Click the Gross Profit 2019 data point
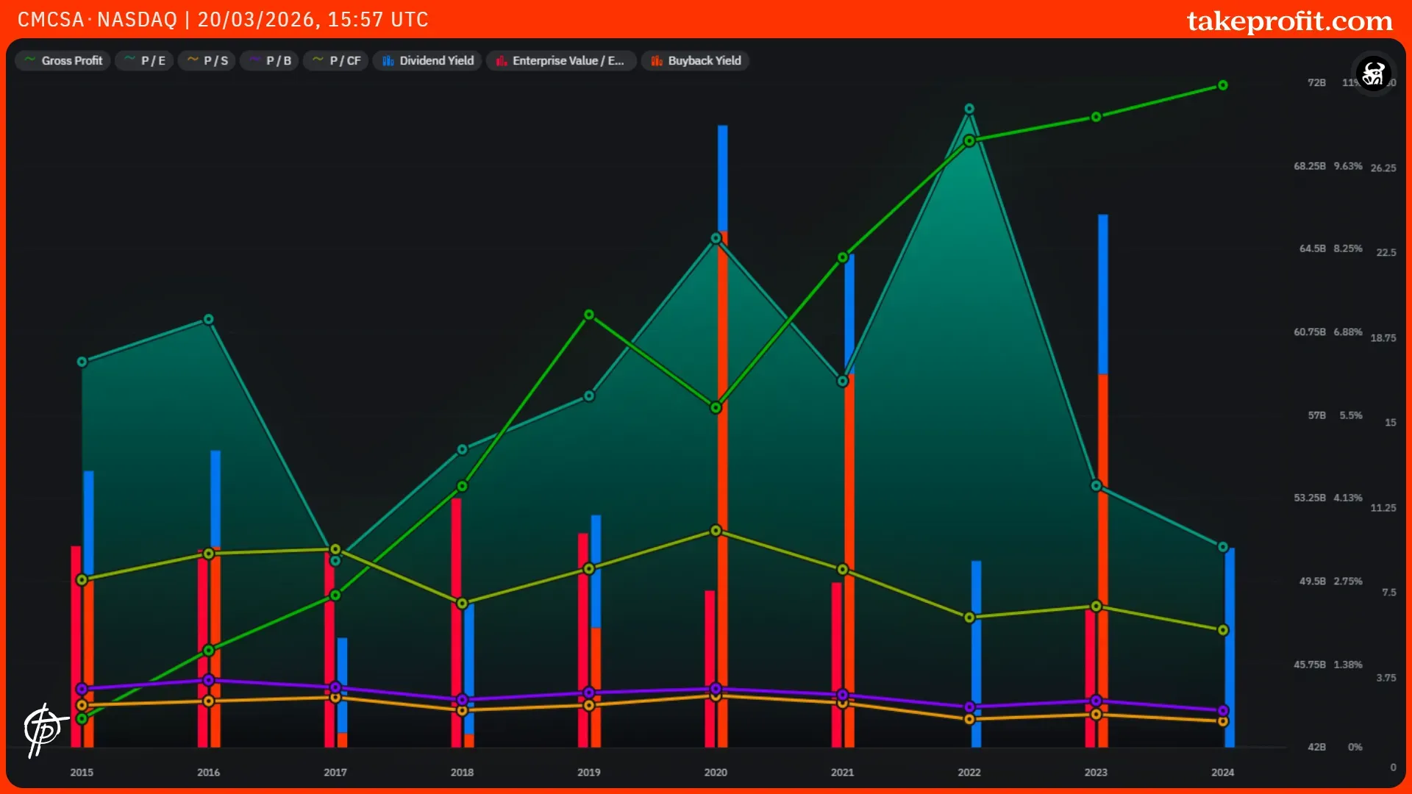 click(589, 315)
